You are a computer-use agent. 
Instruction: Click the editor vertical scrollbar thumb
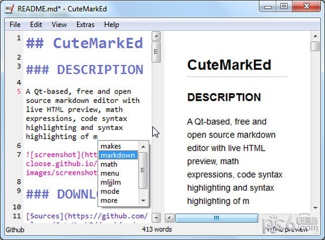[156, 53]
